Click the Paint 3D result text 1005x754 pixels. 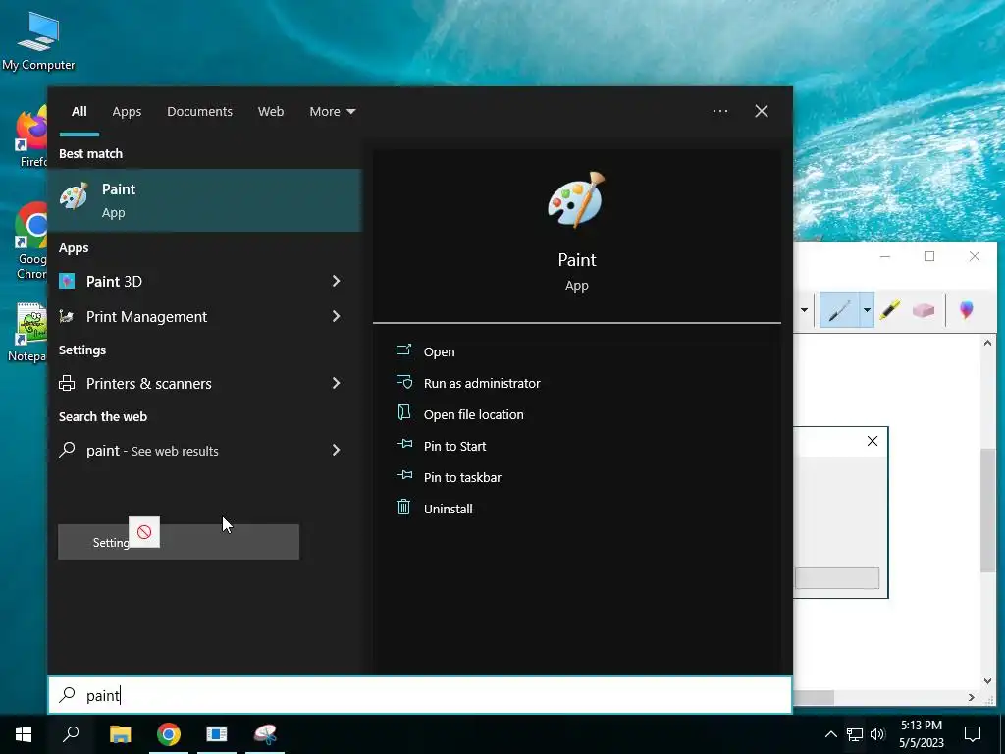pyautogui.click(x=114, y=281)
